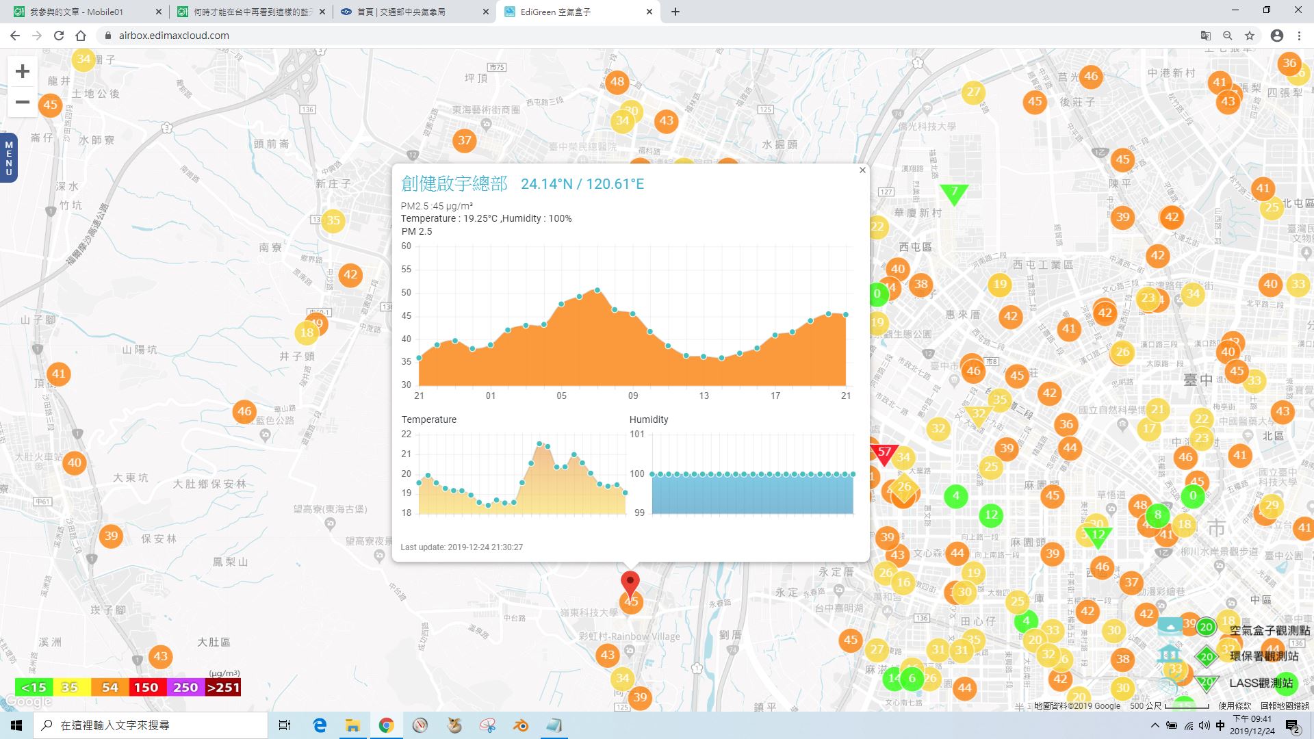Click the purple 250 legend swatch
This screenshot has height=739, width=1314.
pos(185,687)
